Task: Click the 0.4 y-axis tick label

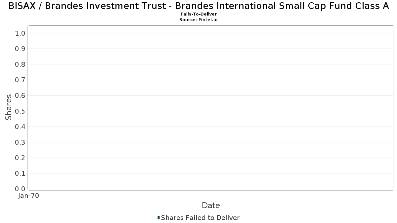Action: (x=20, y=127)
